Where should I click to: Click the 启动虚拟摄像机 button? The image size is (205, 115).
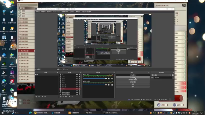point(133,80)
